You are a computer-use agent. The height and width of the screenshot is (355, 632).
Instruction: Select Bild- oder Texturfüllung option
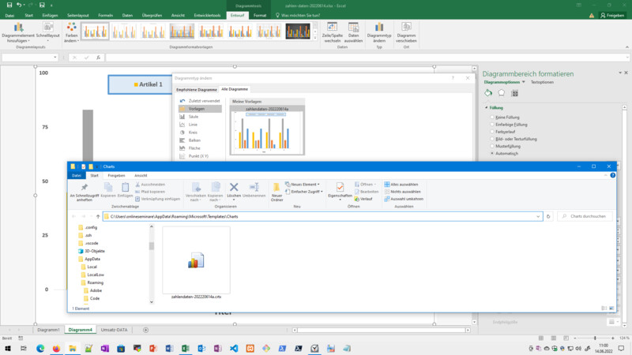[492, 139]
